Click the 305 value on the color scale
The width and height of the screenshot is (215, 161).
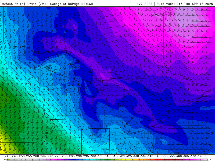pyautogui.click(x=100, y=156)
